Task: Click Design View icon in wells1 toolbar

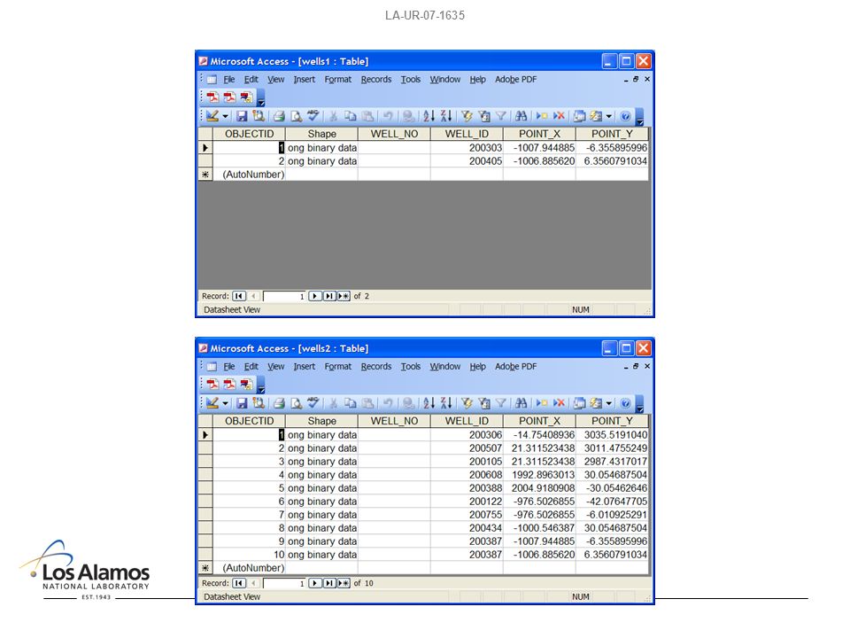Action: [x=212, y=116]
